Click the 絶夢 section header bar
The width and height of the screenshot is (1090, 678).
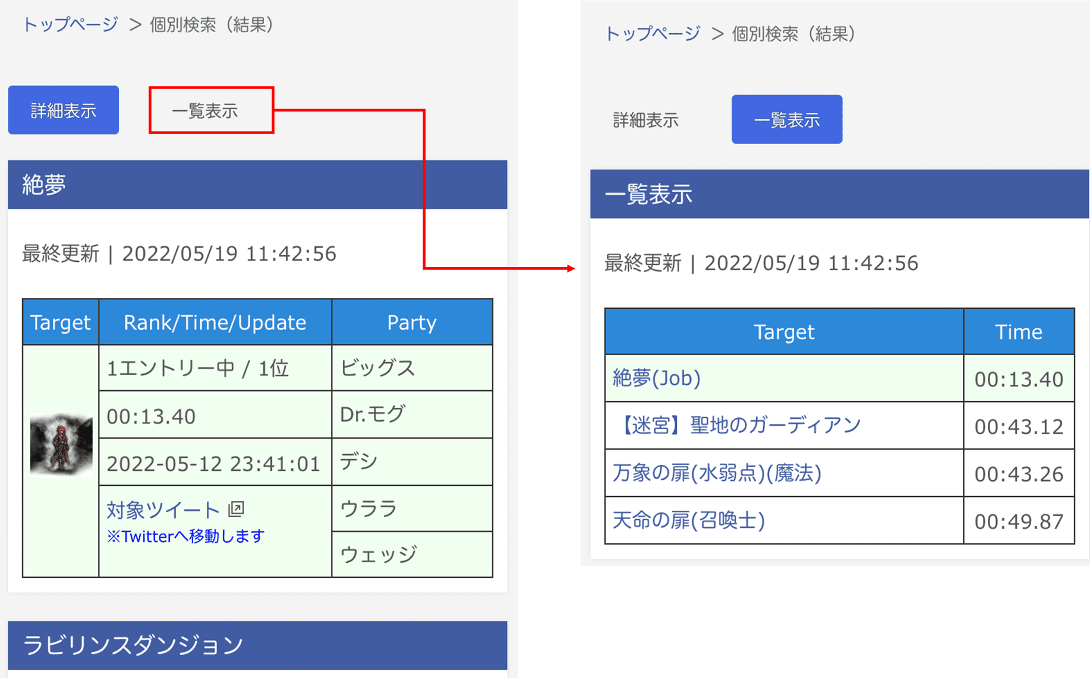click(x=257, y=185)
